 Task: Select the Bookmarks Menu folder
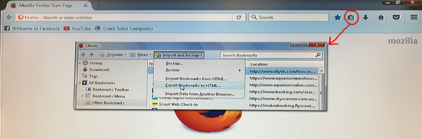point(106,96)
